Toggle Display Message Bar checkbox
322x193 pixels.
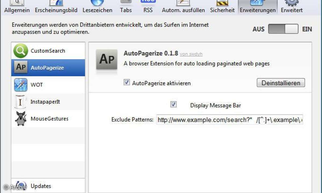[x=174, y=104]
